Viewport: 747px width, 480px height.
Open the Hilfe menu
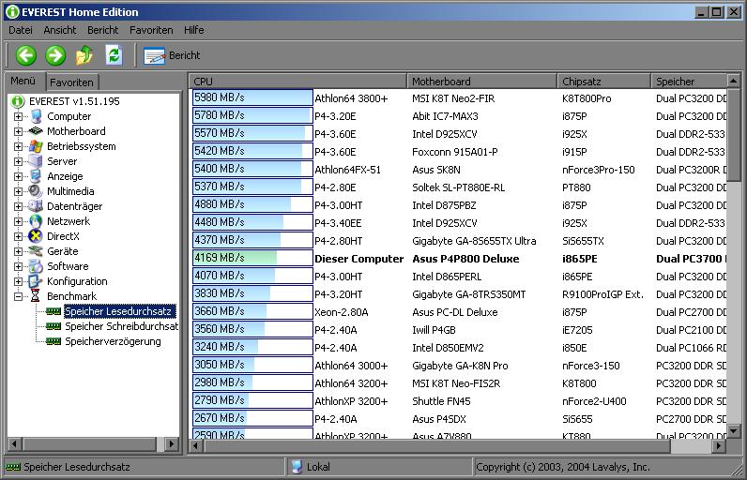tap(194, 30)
